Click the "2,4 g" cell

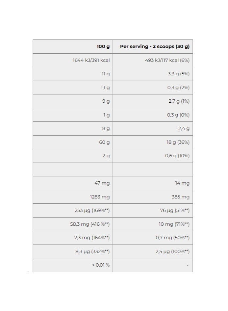pos(184,129)
